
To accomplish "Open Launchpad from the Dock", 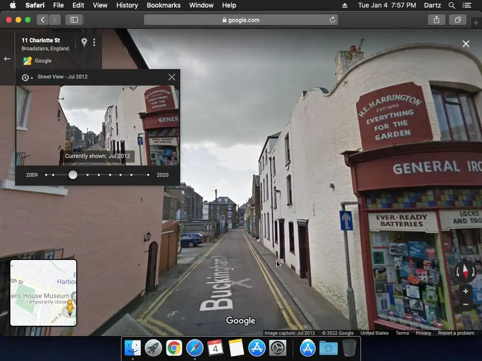I will [153, 348].
